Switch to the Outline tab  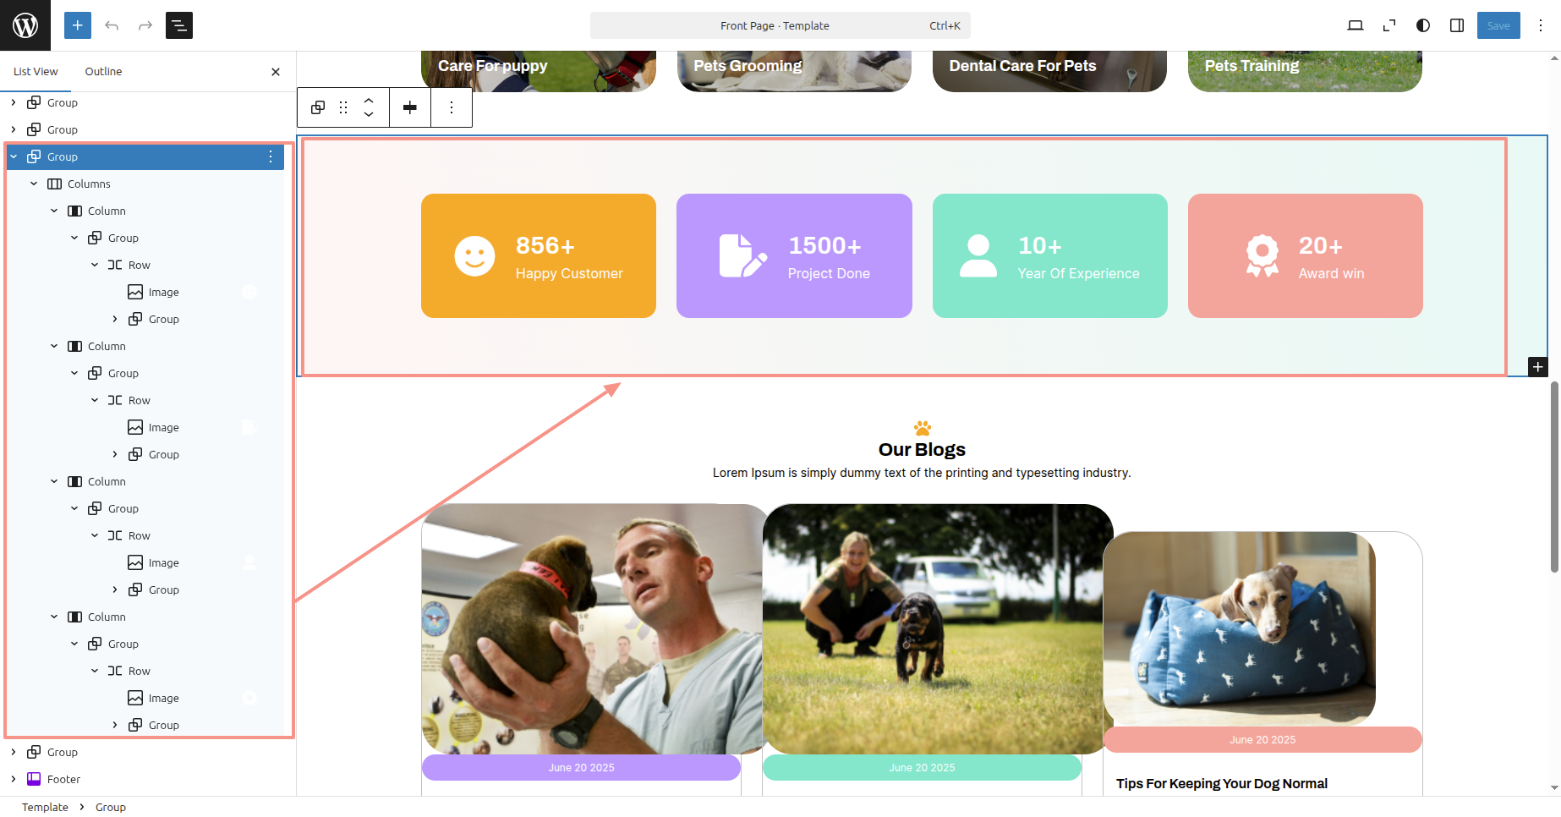[103, 71]
